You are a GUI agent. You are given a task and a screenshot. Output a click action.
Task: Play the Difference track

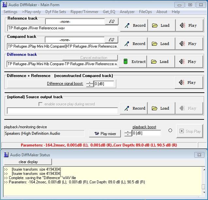click(189, 62)
